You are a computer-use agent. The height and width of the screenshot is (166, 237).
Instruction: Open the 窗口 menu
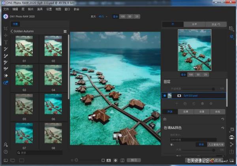[x=67, y=8]
